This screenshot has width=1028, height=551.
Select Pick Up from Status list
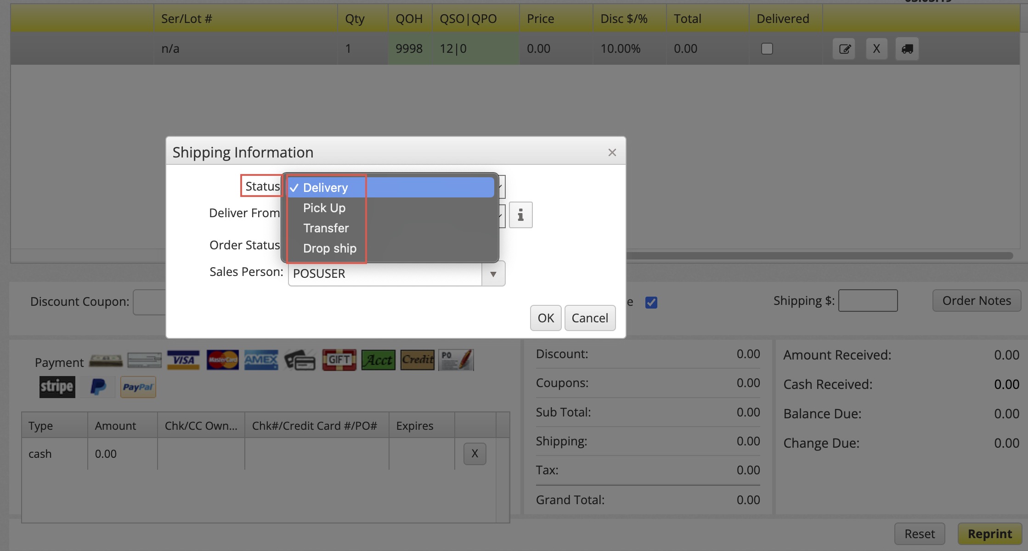324,208
